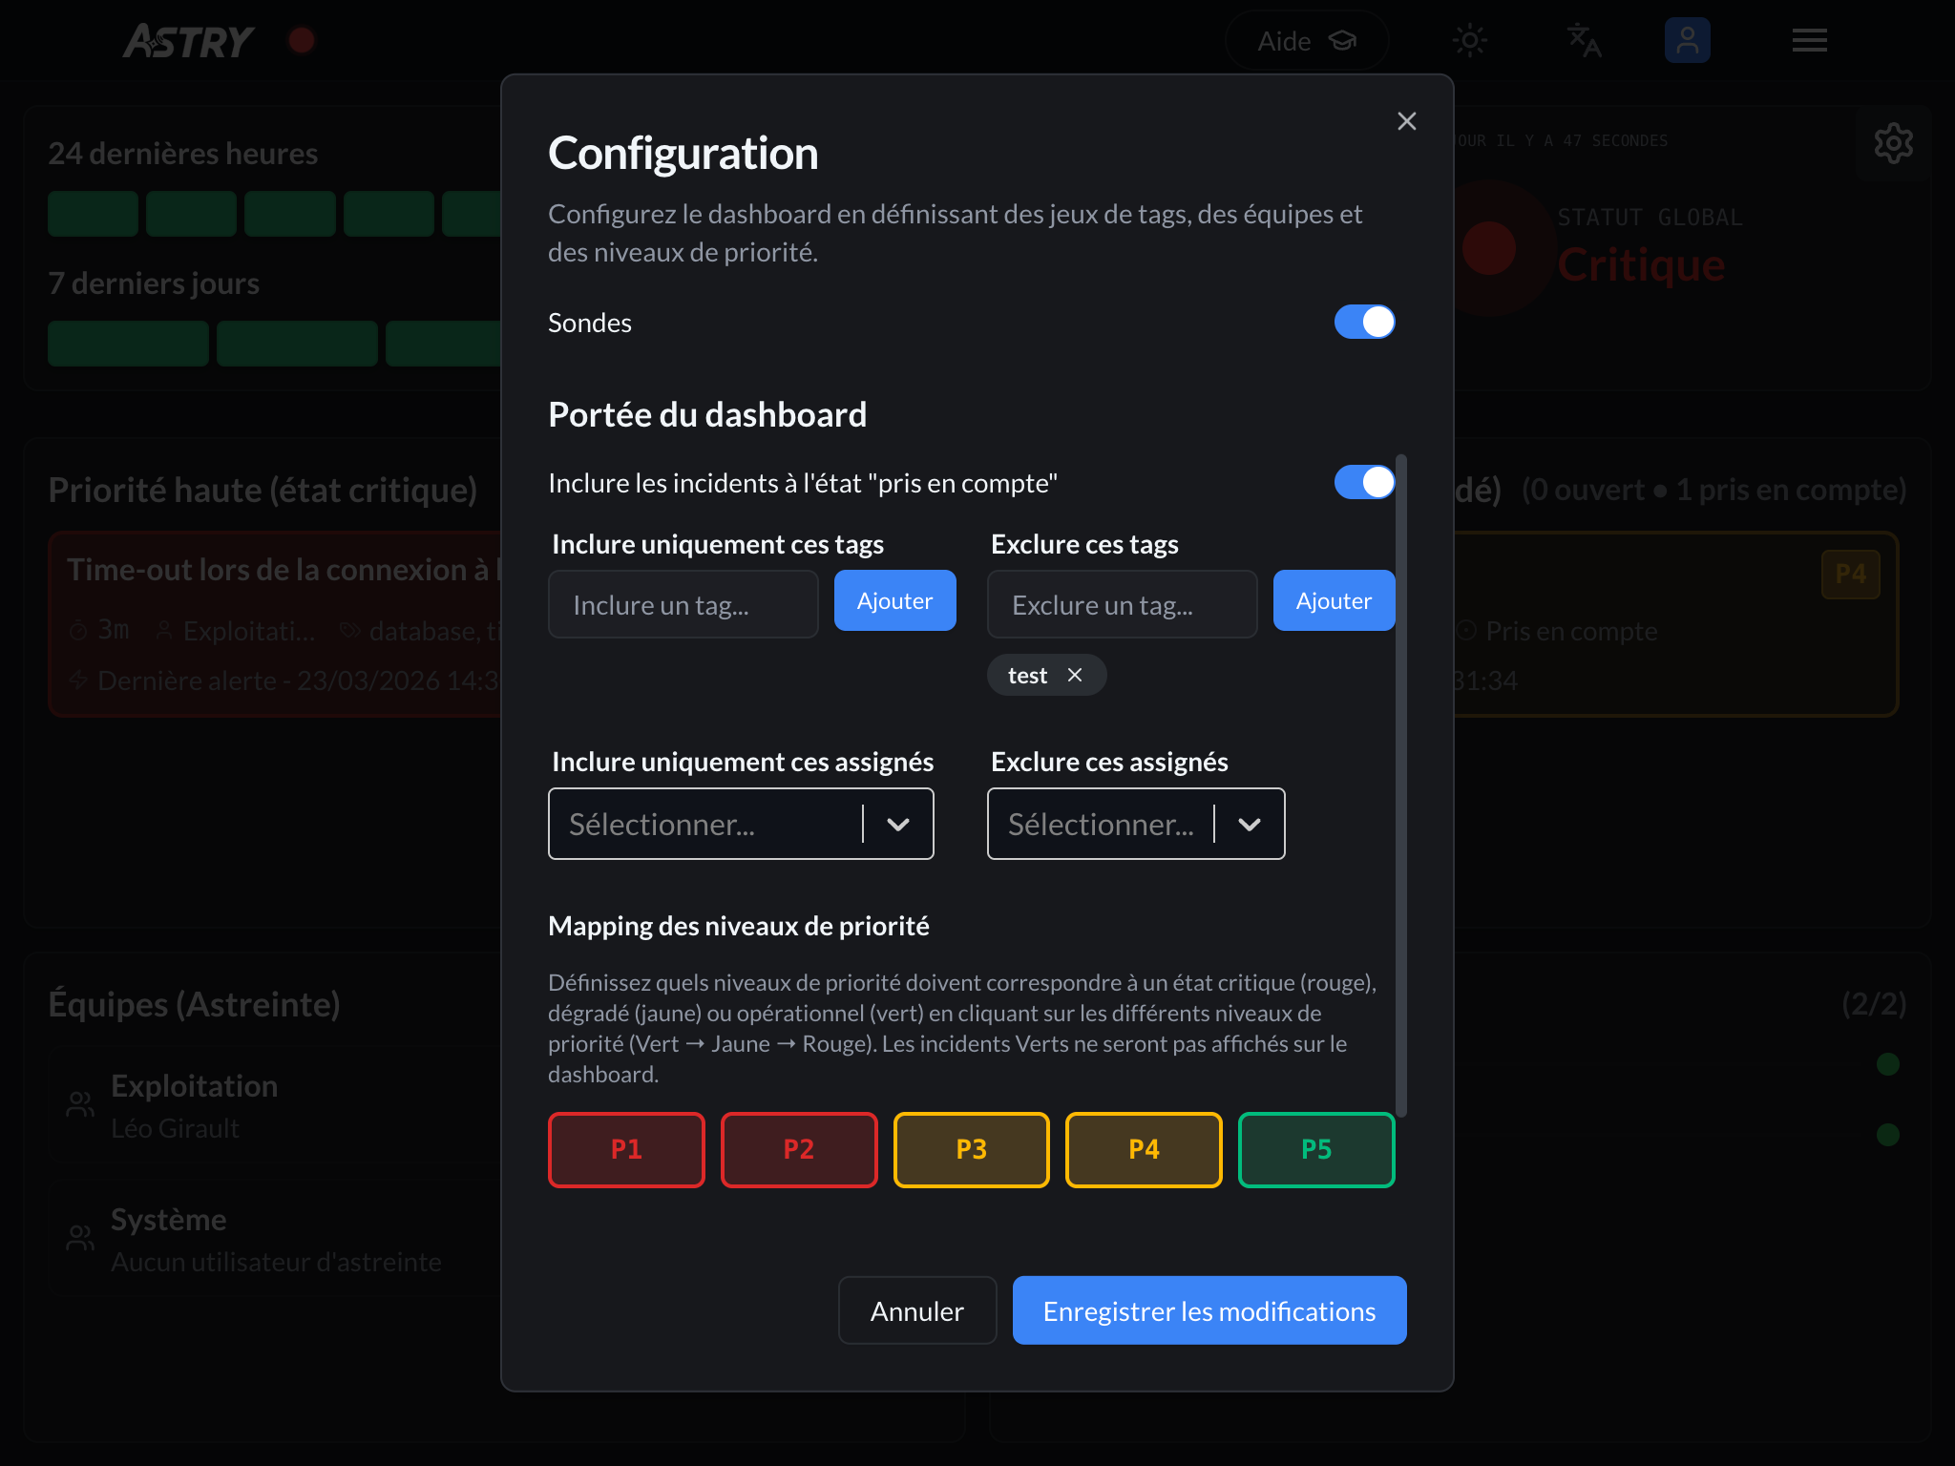This screenshot has height=1466, width=1955.
Task: Click the Exploitation team row
Action: 277,1105
